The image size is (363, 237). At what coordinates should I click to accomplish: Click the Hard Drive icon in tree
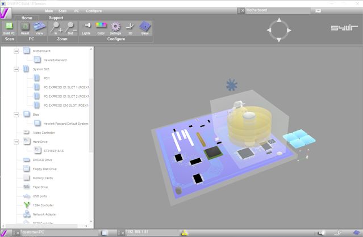tap(27, 141)
